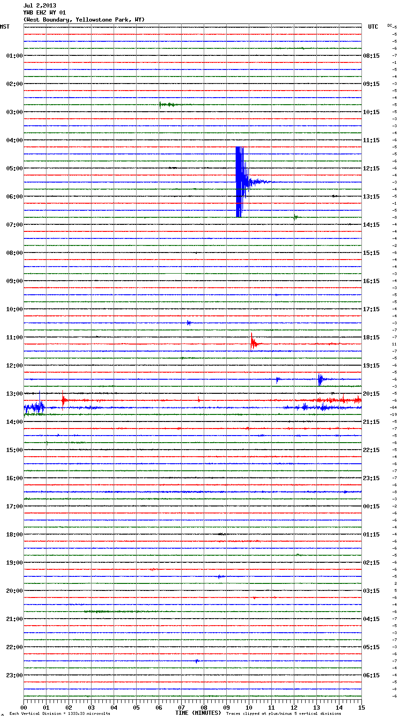Select the station code 'YWB EHZ WY 01'
The image size is (399, 720).
45,13
